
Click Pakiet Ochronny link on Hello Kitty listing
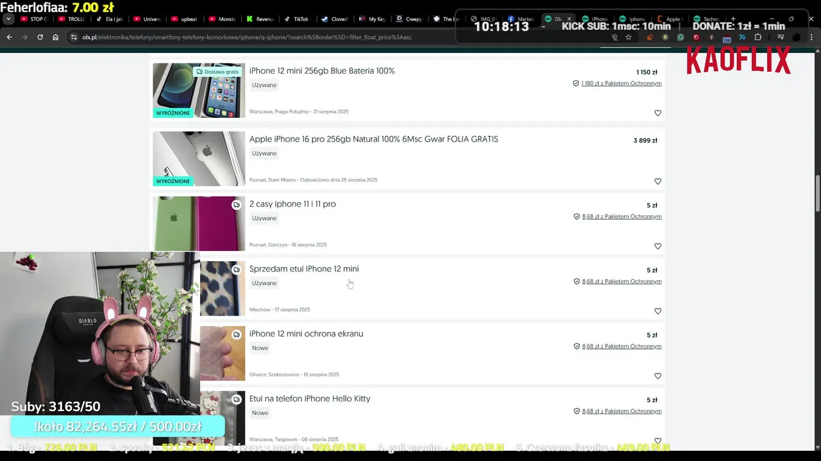click(622, 411)
